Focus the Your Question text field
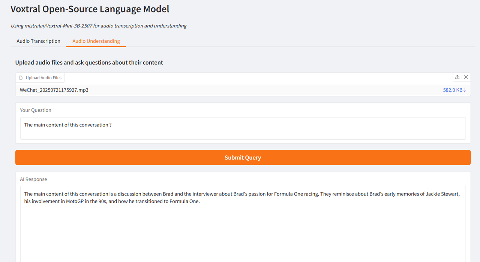The height and width of the screenshot is (262, 480). click(x=243, y=128)
